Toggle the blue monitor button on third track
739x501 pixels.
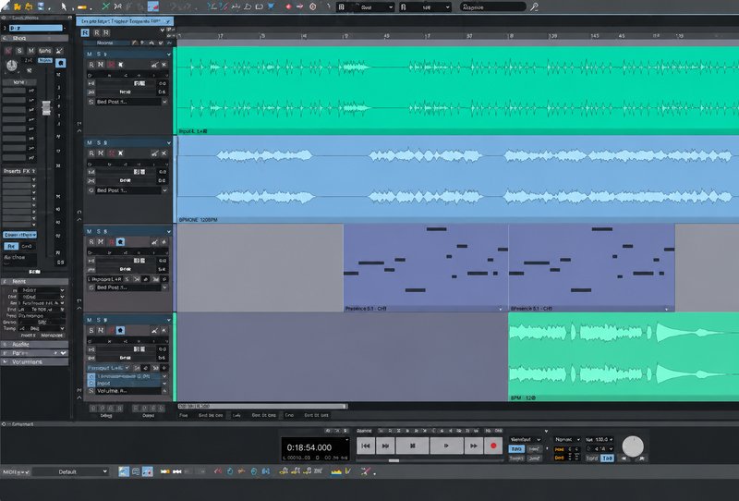121,242
